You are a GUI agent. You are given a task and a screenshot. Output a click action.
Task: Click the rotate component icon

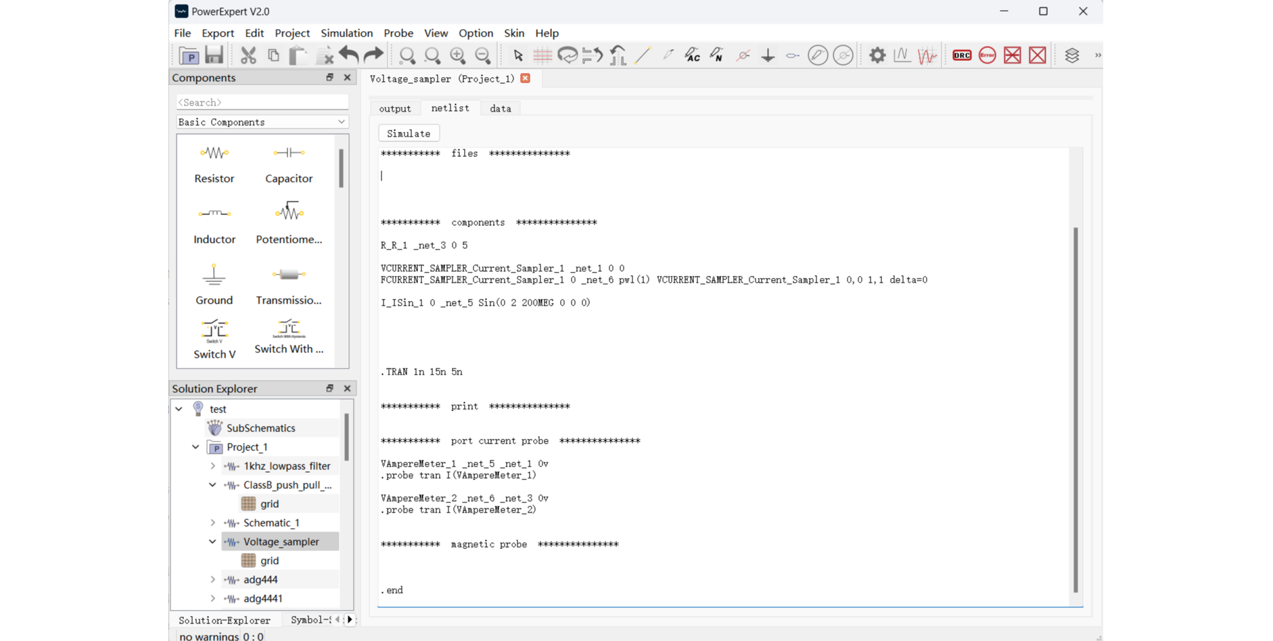click(x=568, y=55)
